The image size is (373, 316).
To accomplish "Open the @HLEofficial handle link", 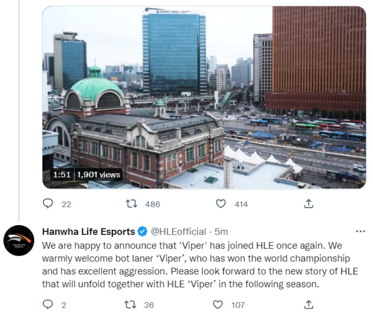I will point(179,232).
